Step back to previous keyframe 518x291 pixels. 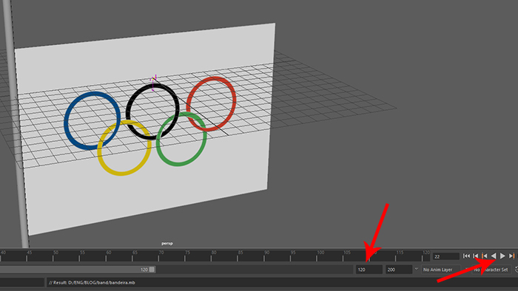click(485, 256)
